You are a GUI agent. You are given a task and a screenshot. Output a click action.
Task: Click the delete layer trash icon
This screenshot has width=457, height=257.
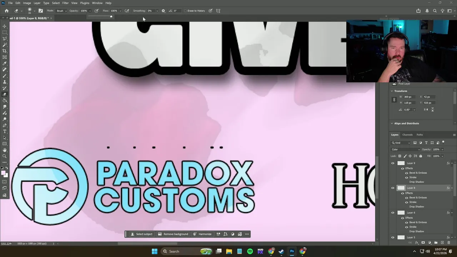coord(449,243)
